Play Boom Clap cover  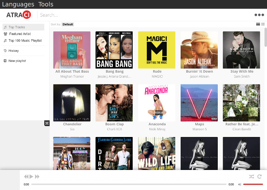pyautogui.click(x=114, y=103)
